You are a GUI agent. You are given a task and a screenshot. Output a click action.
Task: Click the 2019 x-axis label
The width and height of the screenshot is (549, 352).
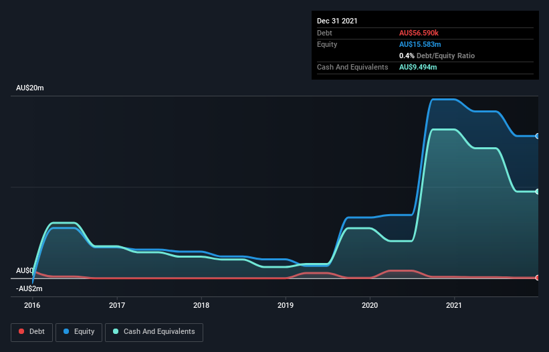pos(286,305)
